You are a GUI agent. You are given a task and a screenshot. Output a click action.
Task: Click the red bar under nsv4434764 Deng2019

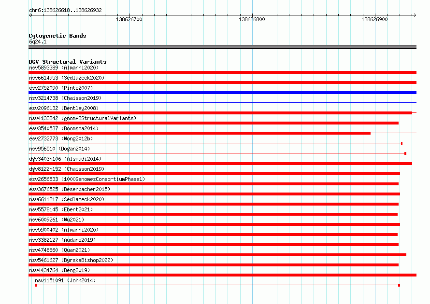tap(222, 275)
